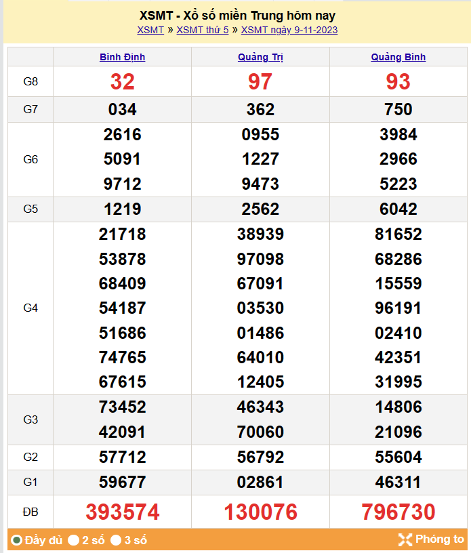Click the Quảng Trị column header link
The height and width of the screenshot is (553, 471).
260,57
